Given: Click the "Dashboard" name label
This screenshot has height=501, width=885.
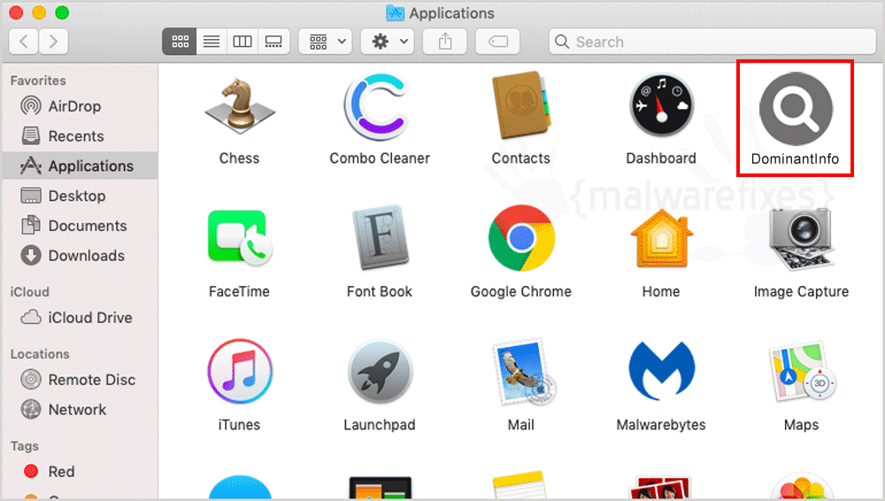Looking at the screenshot, I should [x=661, y=158].
